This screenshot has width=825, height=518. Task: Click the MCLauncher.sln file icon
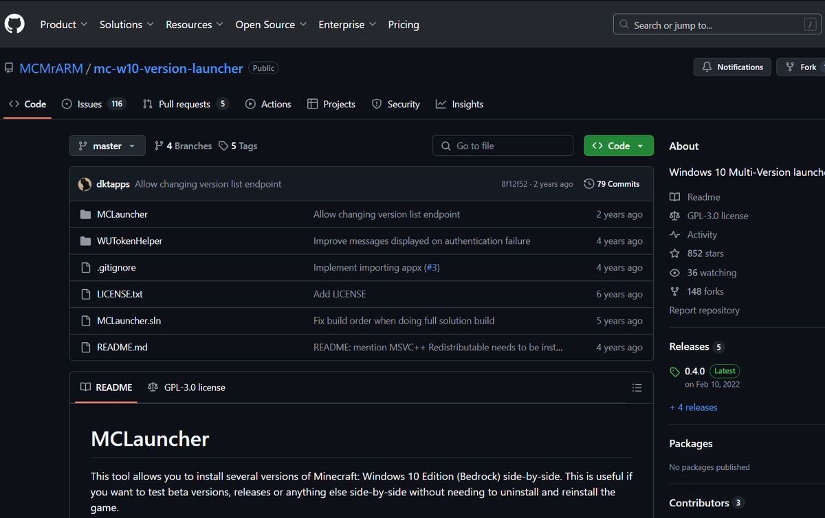coord(85,321)
